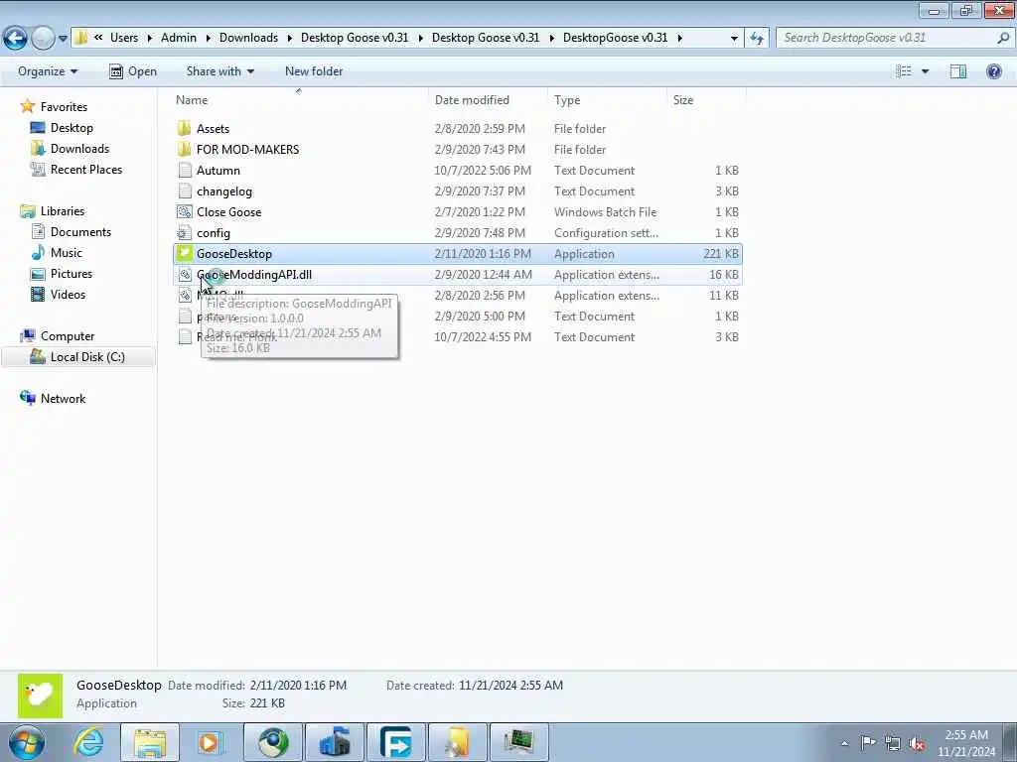This screenshot has height=762, width=1017.
Task: Select Computer in the navigation pane
Action: coord(68,335)
